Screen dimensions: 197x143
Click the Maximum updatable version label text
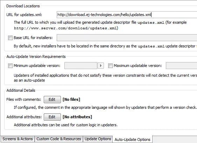pyautogui.click(x=138, y=66)
